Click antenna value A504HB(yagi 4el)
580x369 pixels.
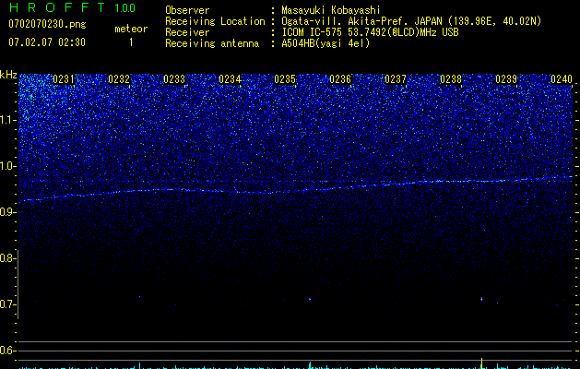[x=326, y=43]
